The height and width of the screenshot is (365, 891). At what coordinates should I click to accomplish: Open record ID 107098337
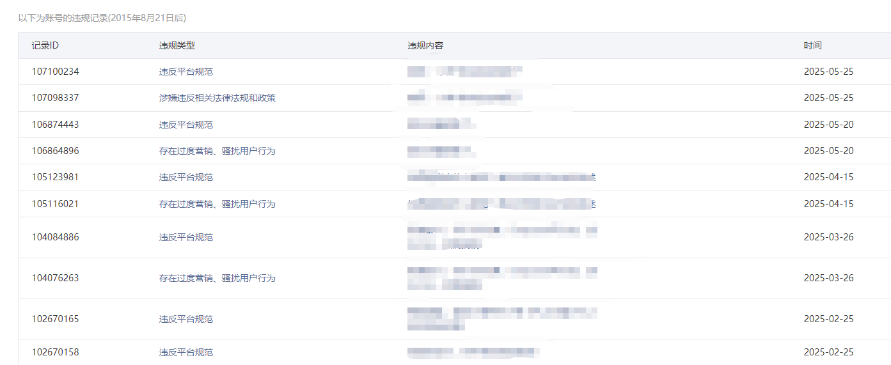point(56,98)
